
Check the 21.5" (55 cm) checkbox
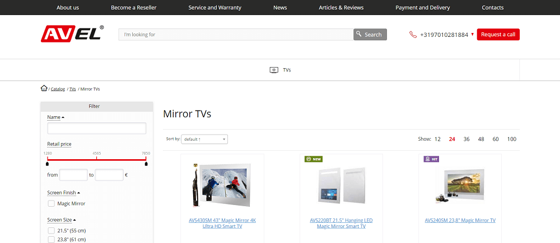coord(51,231)
